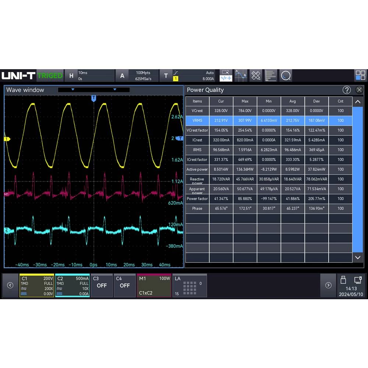
Task: Select the Apparent power row label
Action: (x=197, y=189)
